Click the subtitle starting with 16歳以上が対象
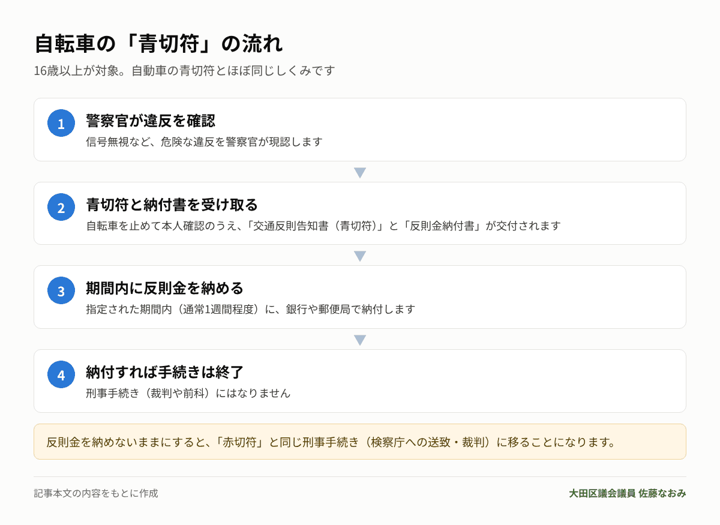 pyautogui.click(x=184, y=71)
